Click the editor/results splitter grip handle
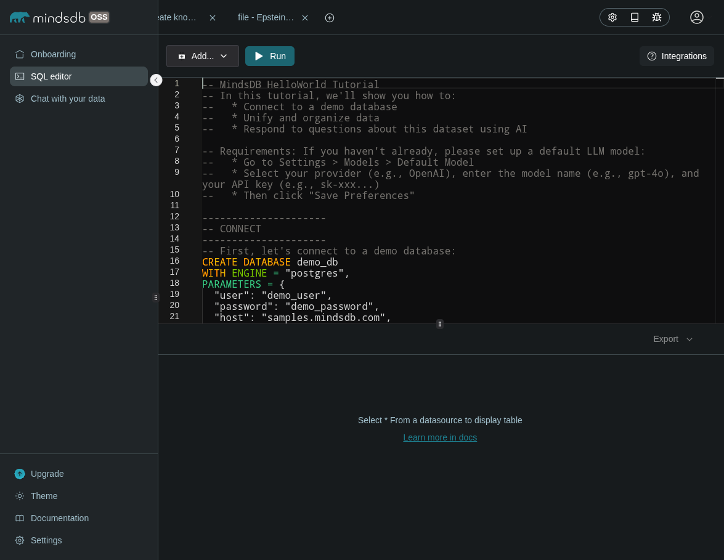The height and width of the screenshot is (560, 724). click(x=440, y=324)
